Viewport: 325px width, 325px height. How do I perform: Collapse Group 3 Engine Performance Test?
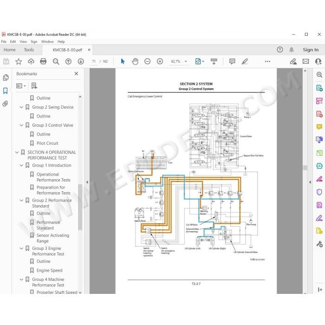pos(21,248)
